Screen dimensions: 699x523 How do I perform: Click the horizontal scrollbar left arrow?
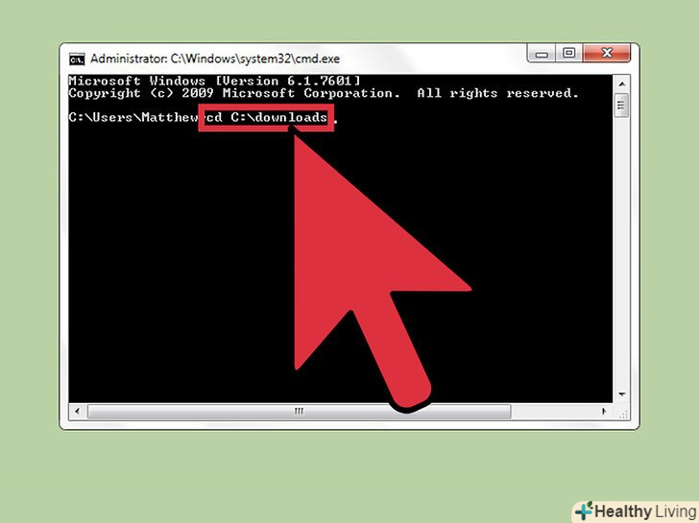pyautogui.click(x=78, y=411)
